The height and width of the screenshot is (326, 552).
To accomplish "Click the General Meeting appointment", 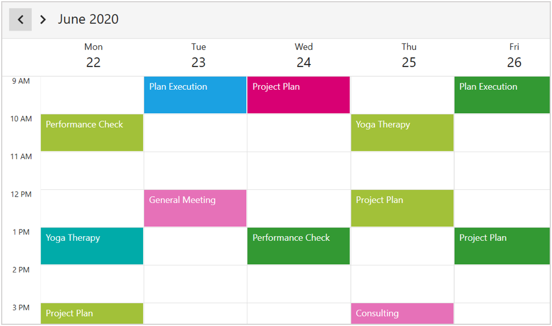I will click(x=195, y=208).
